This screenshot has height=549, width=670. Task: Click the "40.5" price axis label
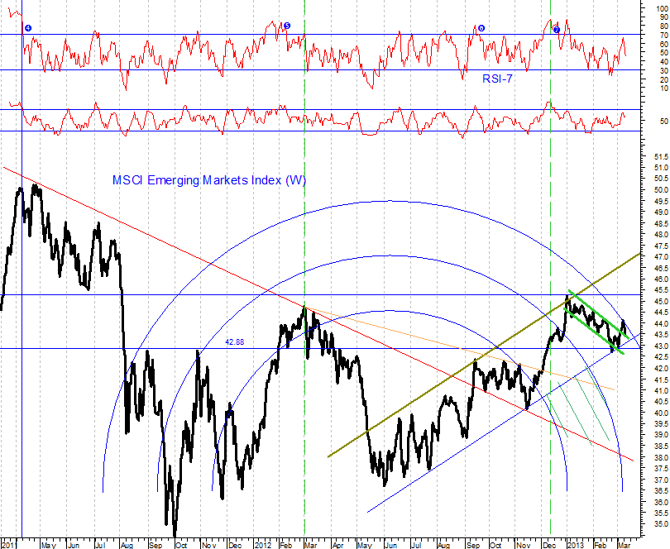pyautogui.click(x=661, y=402)
